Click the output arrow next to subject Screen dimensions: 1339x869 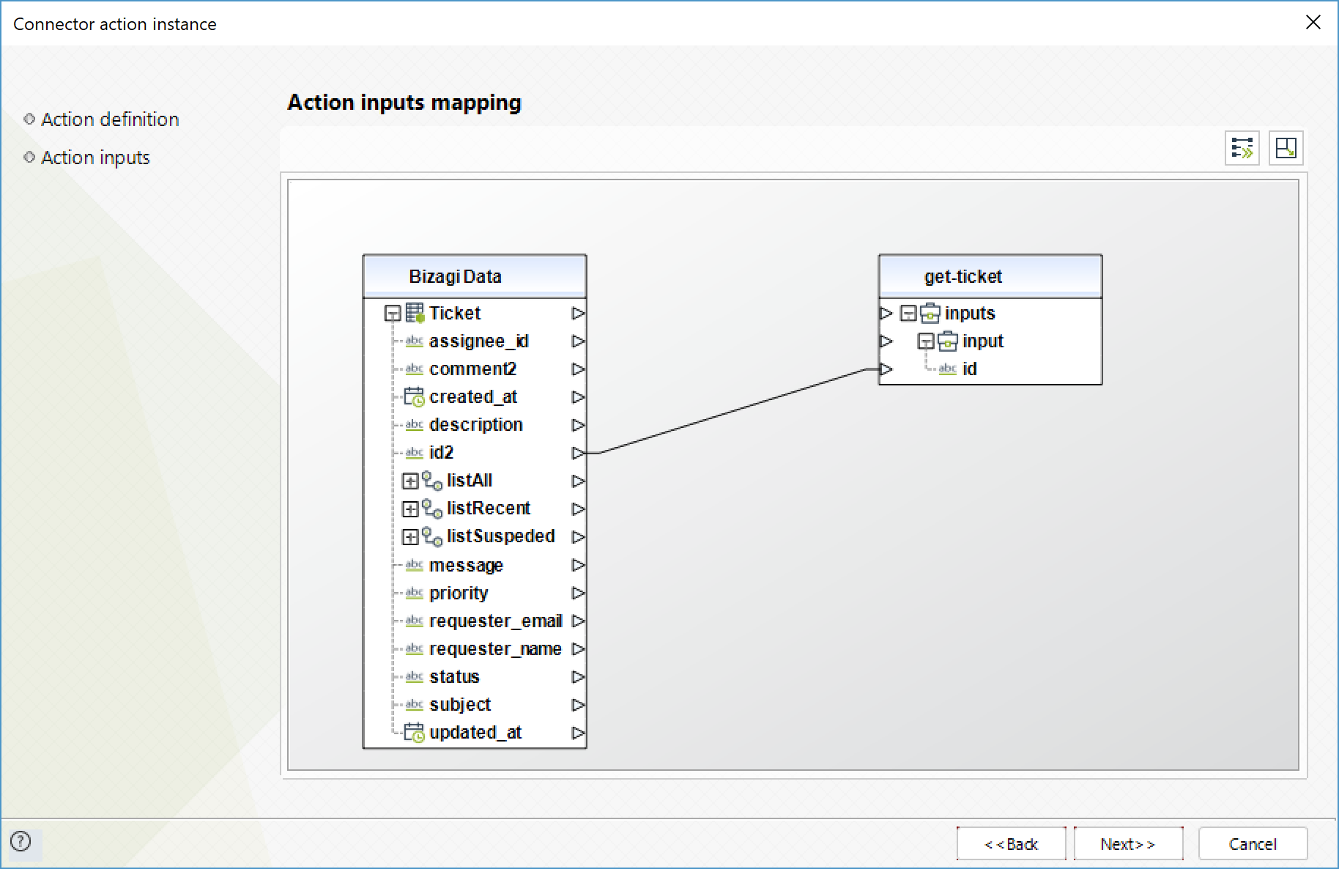(579, 704)
